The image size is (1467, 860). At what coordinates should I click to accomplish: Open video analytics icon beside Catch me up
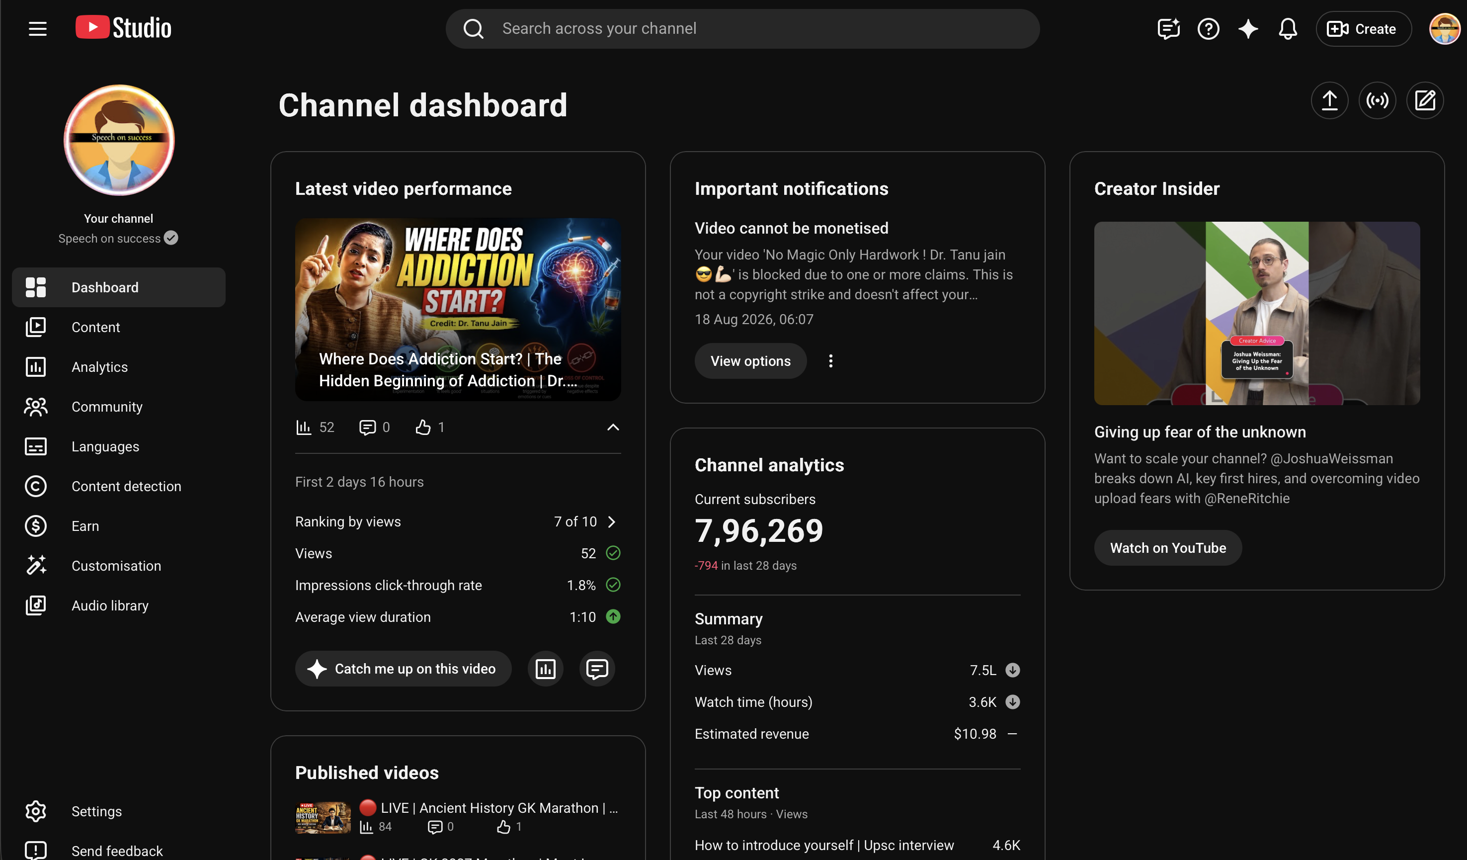[546, 669]
